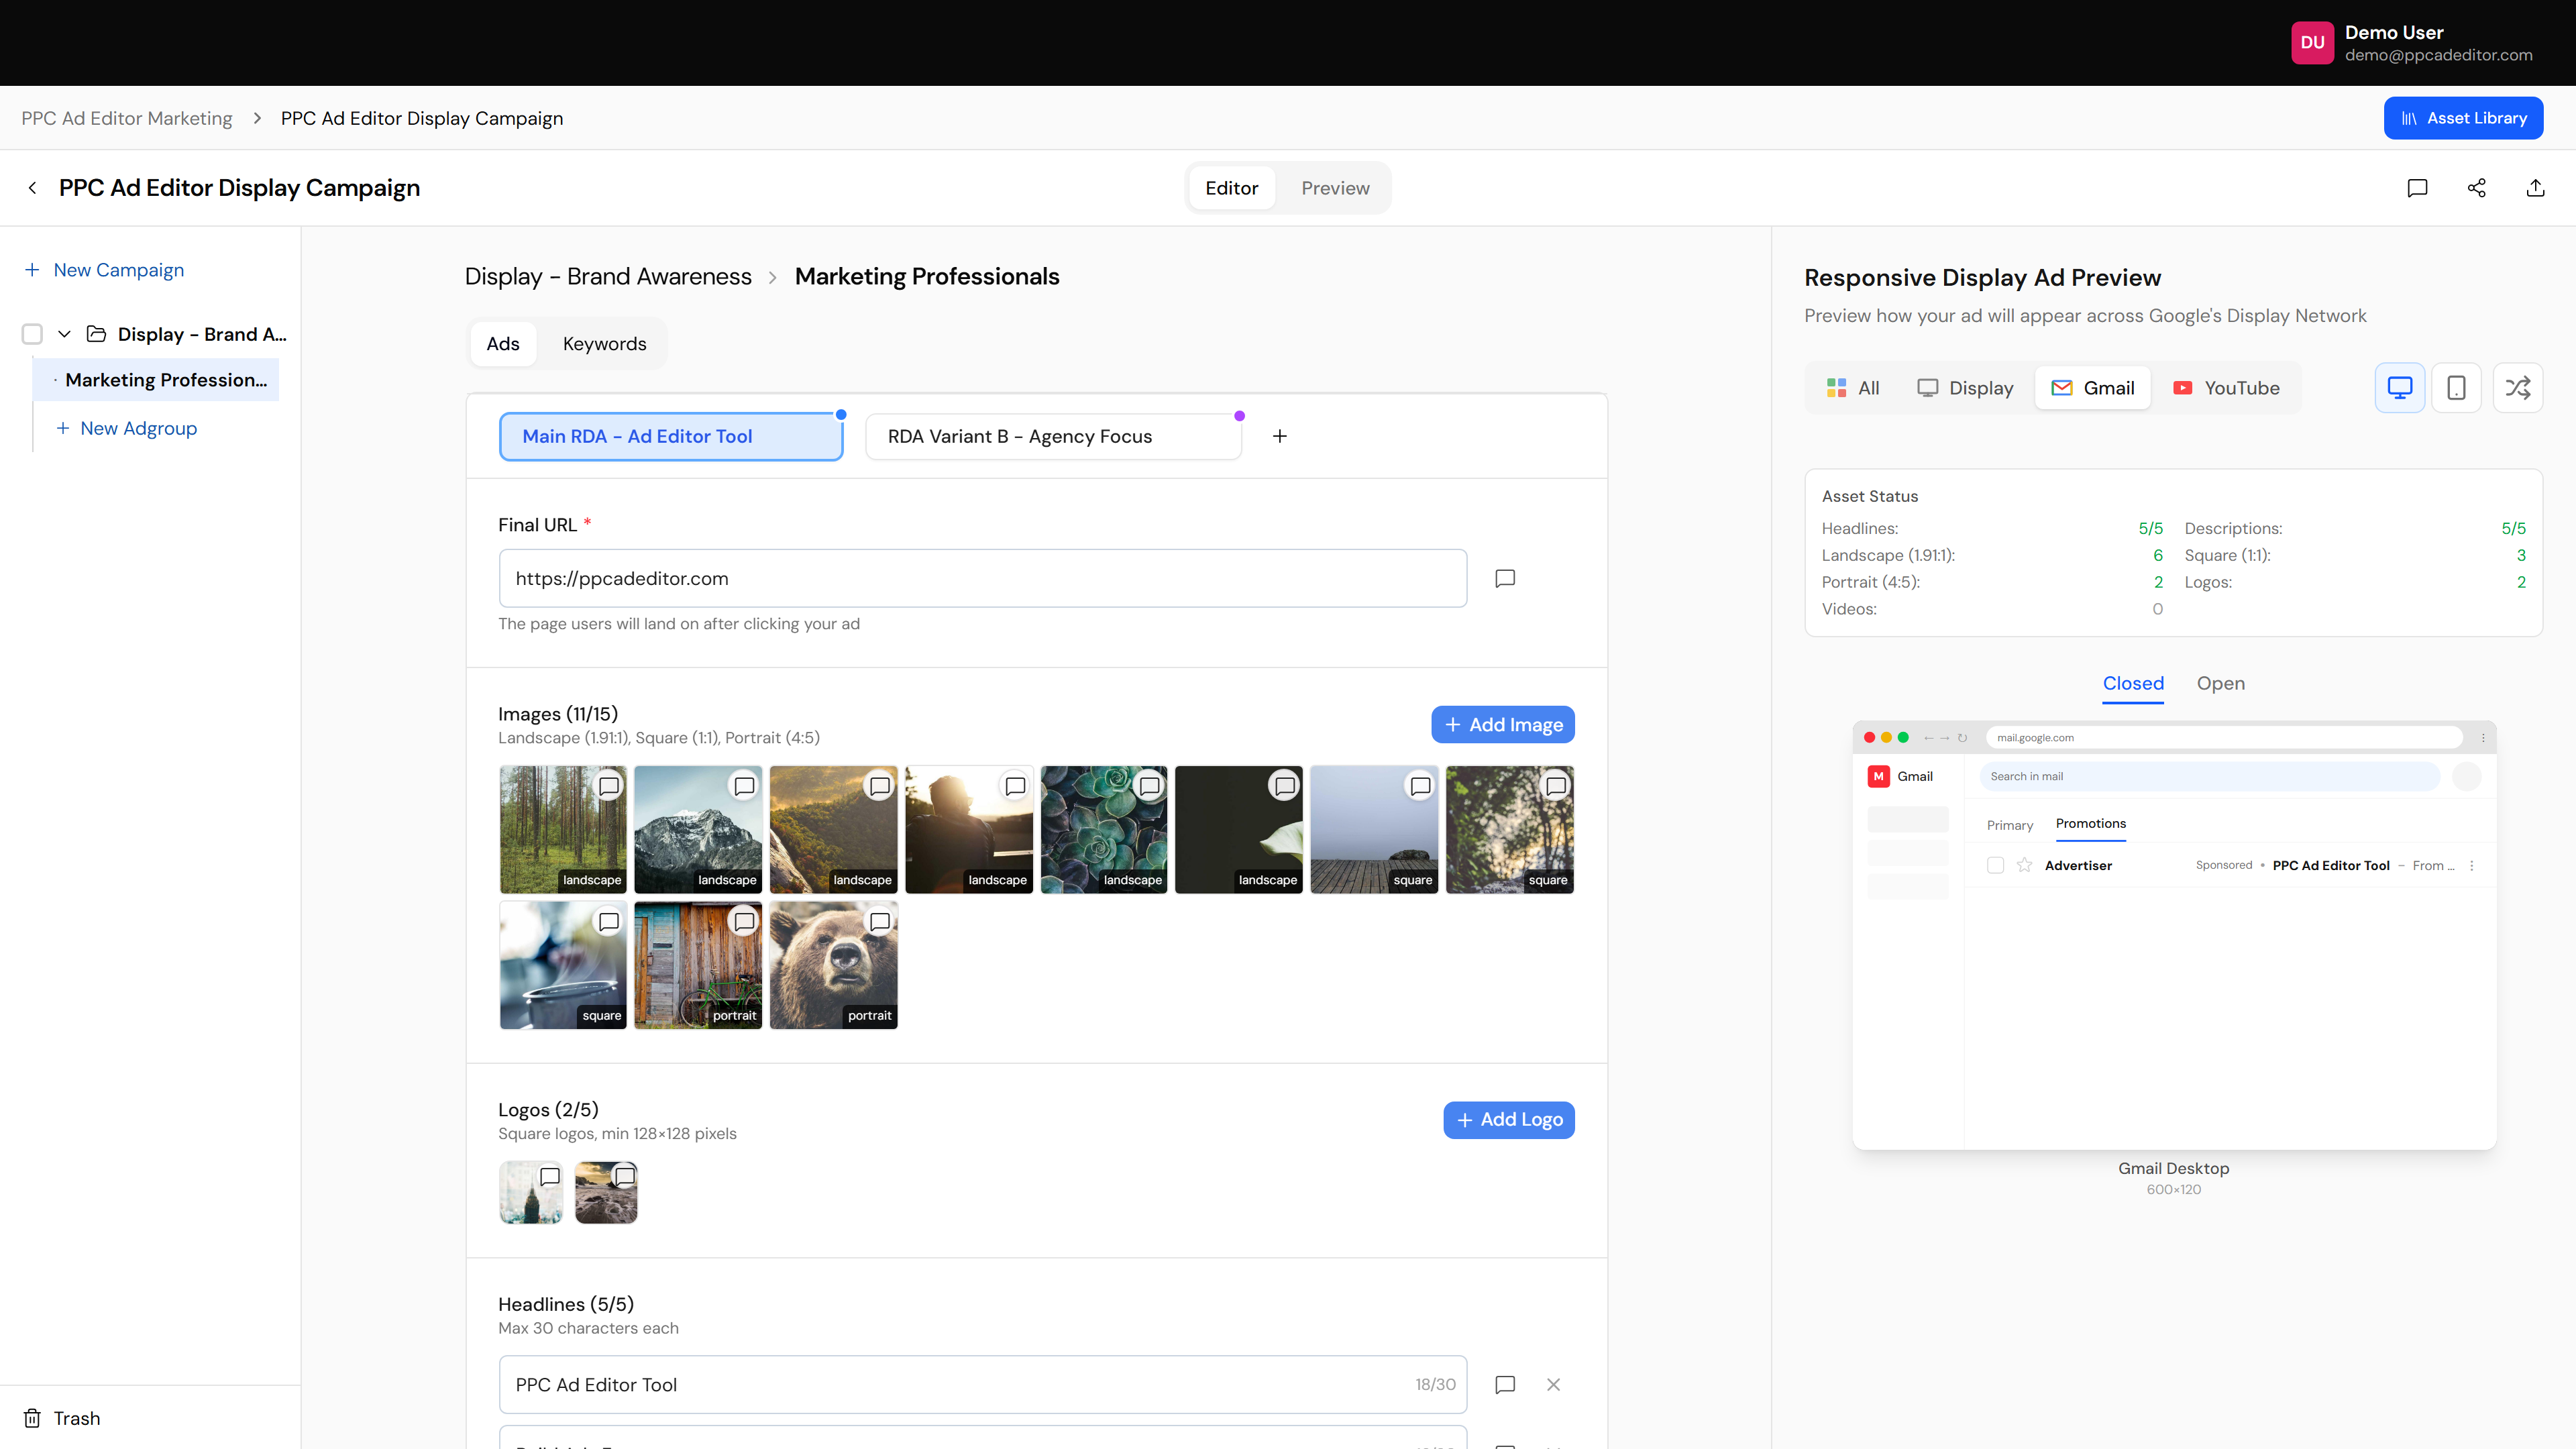Select the dark leaf landscape thumbnail
The image size is (2576, 1449).
1239,830
